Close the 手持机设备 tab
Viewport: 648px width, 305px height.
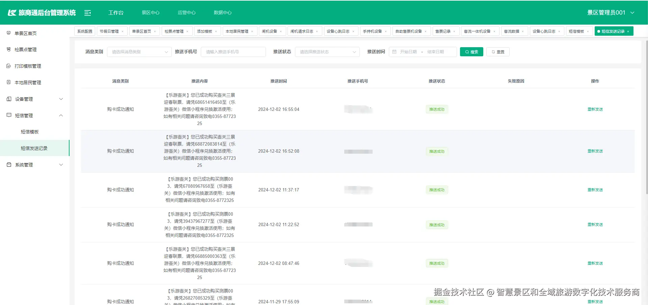386,31
